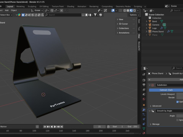183x137 pixels.
Task: Switch to rendered viewport shading
Action: [x=135, y=11]
